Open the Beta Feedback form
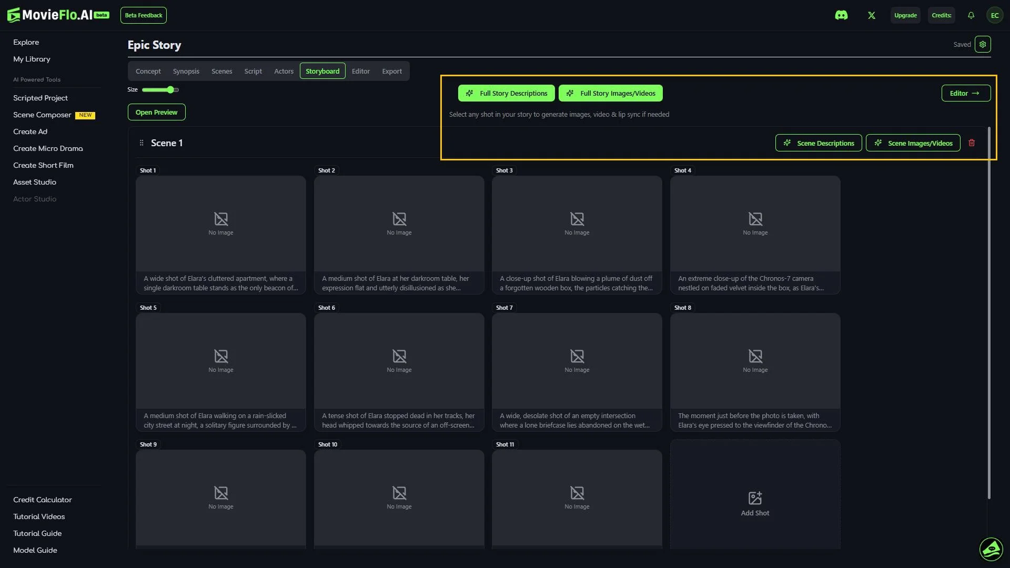Image resolution: width=1010 pixels, height=568 pixels. click(x=144, y=15)
